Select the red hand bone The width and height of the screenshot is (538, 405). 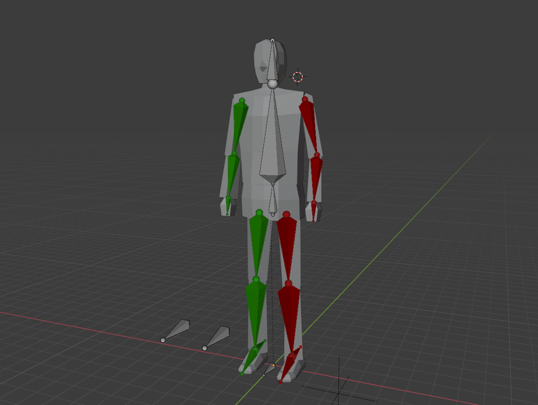(x=313, y=211)
